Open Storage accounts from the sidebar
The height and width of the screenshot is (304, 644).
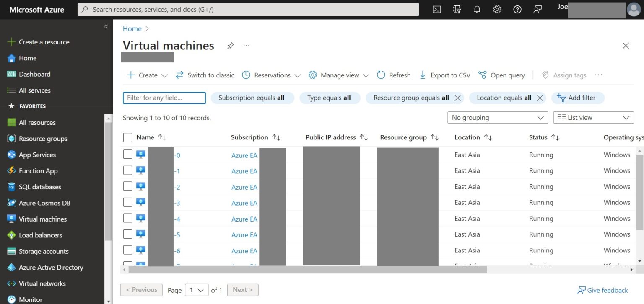coord(44,251)
